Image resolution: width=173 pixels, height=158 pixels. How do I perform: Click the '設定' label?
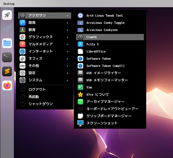tap(32, 73)
